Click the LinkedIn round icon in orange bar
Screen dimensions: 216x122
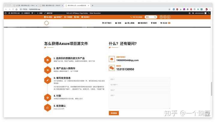tap(169, 17)
